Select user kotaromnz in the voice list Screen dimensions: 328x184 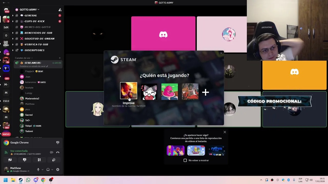pyautogui.click(x=41, y=82)
